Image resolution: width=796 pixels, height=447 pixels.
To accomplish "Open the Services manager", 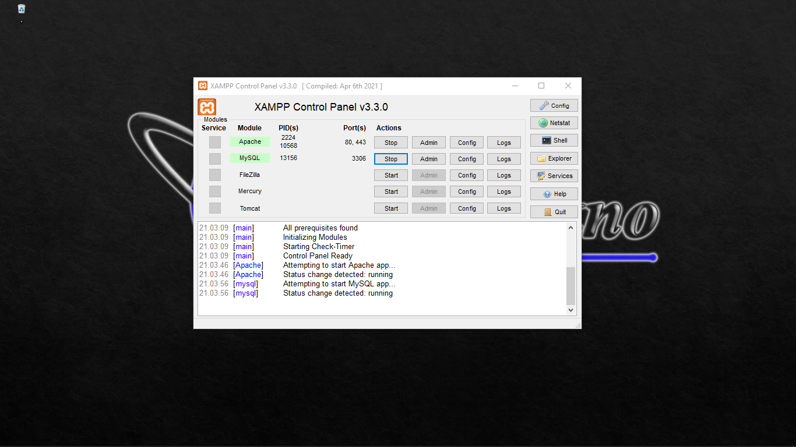I will (x=554, y=176).
